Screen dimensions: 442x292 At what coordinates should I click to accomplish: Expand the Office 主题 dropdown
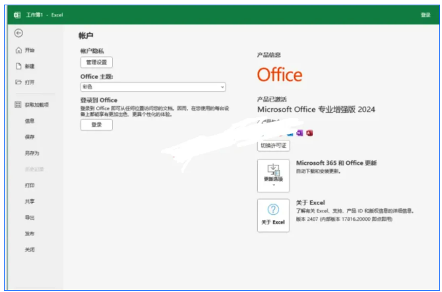[153, 87]
